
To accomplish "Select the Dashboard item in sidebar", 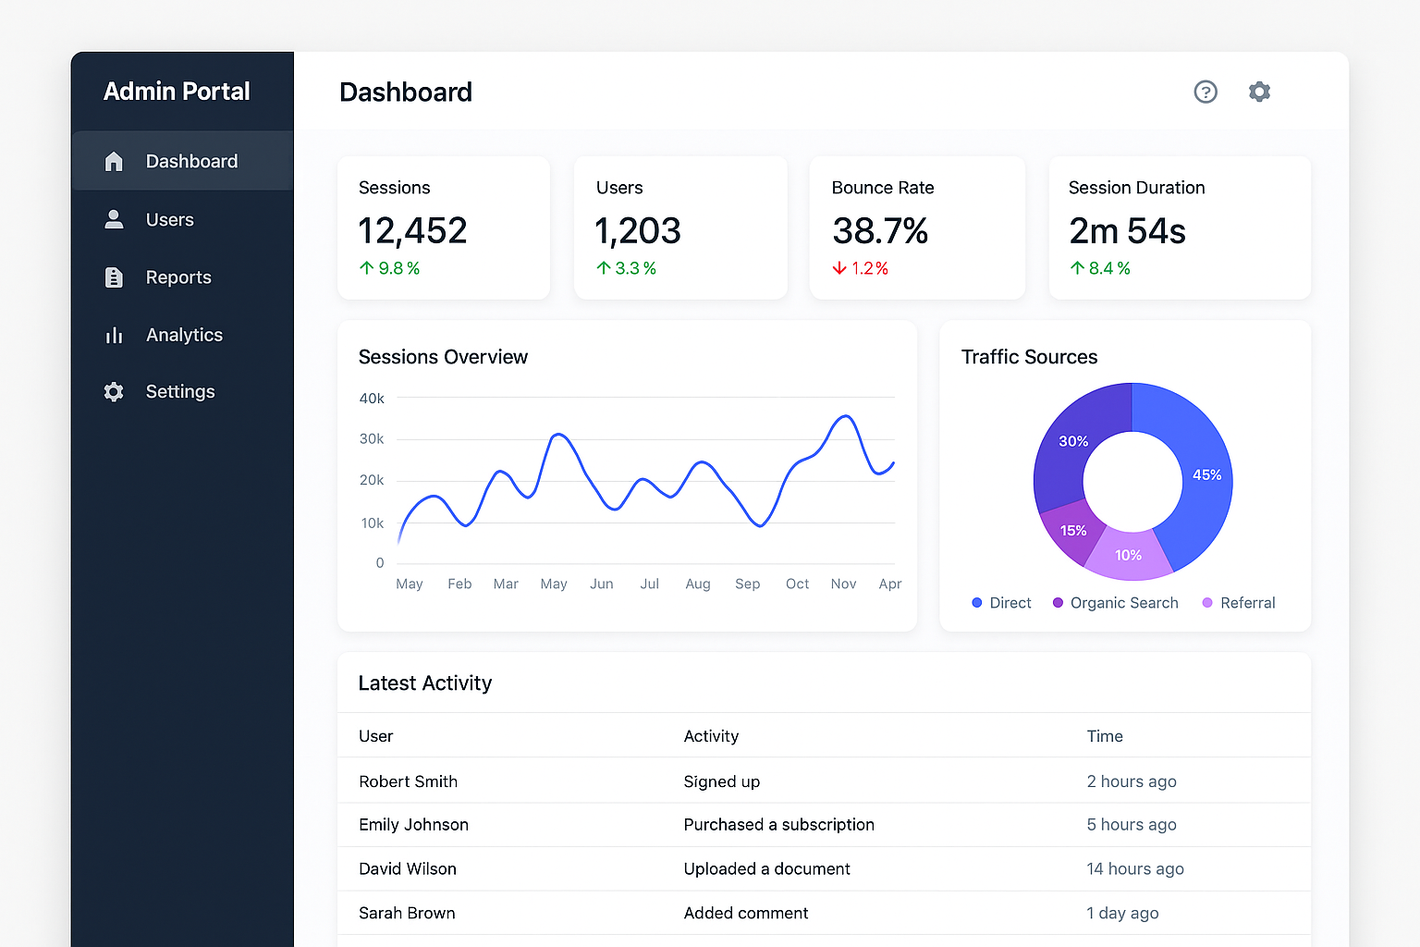I will (191, 160).
